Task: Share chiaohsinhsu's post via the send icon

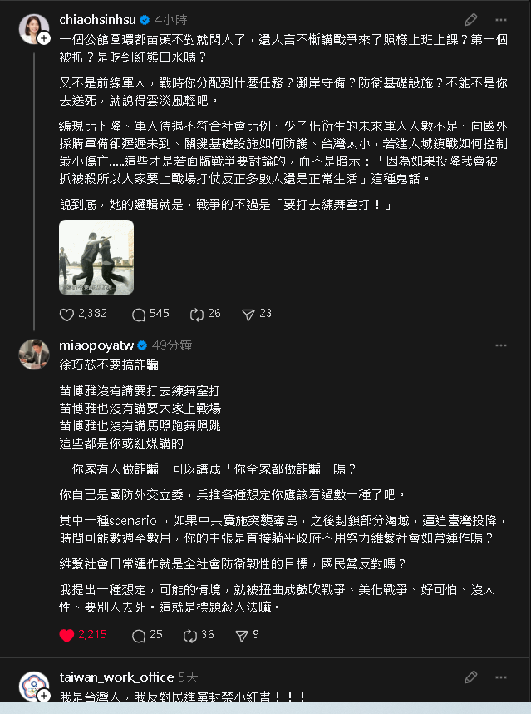Action: (248, 315)
